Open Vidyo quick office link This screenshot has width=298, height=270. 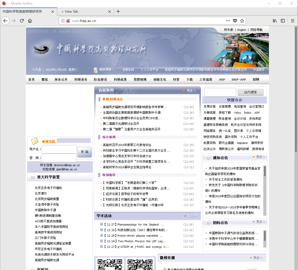[x=237, y=113]
